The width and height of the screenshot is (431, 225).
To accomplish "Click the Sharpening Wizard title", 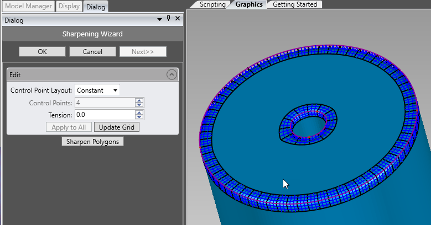I will coord(92,34).
